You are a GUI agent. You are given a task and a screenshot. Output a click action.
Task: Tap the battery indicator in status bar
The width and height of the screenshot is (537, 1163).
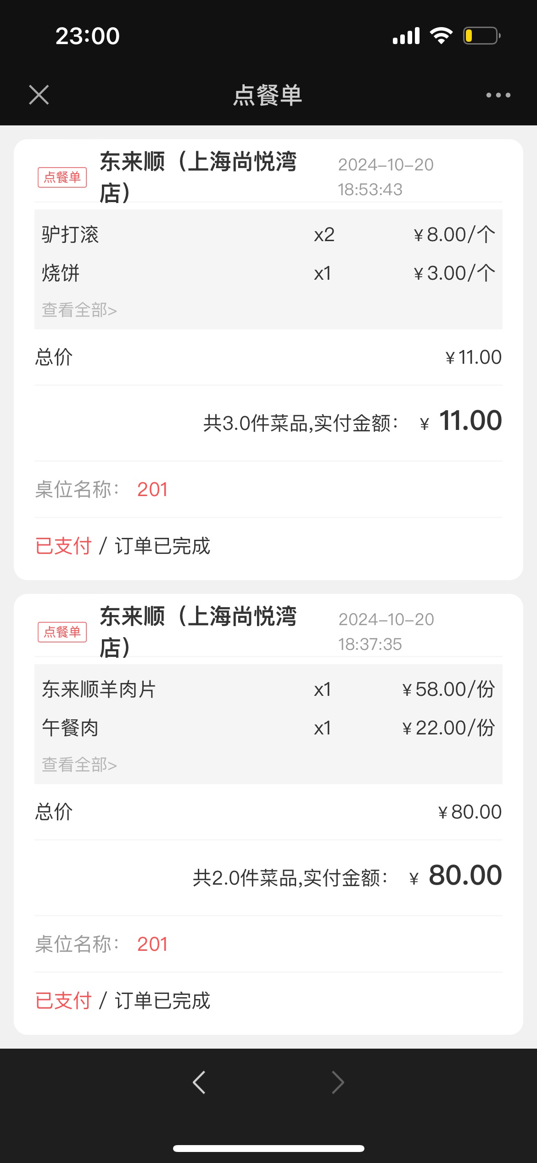(481, 36)
